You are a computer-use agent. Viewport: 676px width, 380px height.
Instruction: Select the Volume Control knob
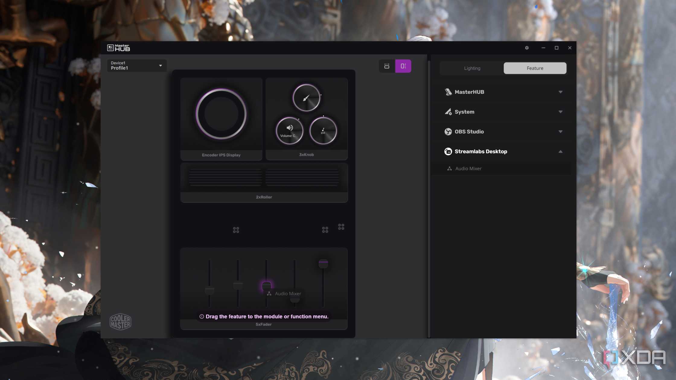coord(289,131)
